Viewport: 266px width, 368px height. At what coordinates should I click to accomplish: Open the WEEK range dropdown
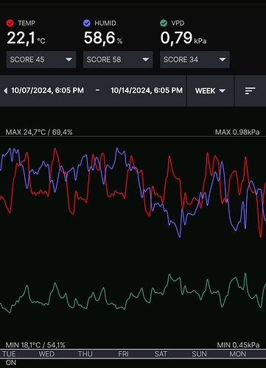click(x=210, y=91)
